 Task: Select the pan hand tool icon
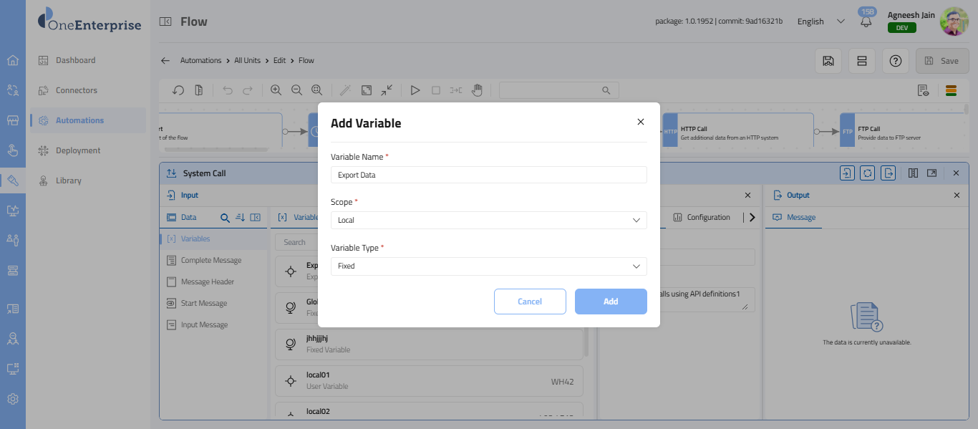[477, 90]
